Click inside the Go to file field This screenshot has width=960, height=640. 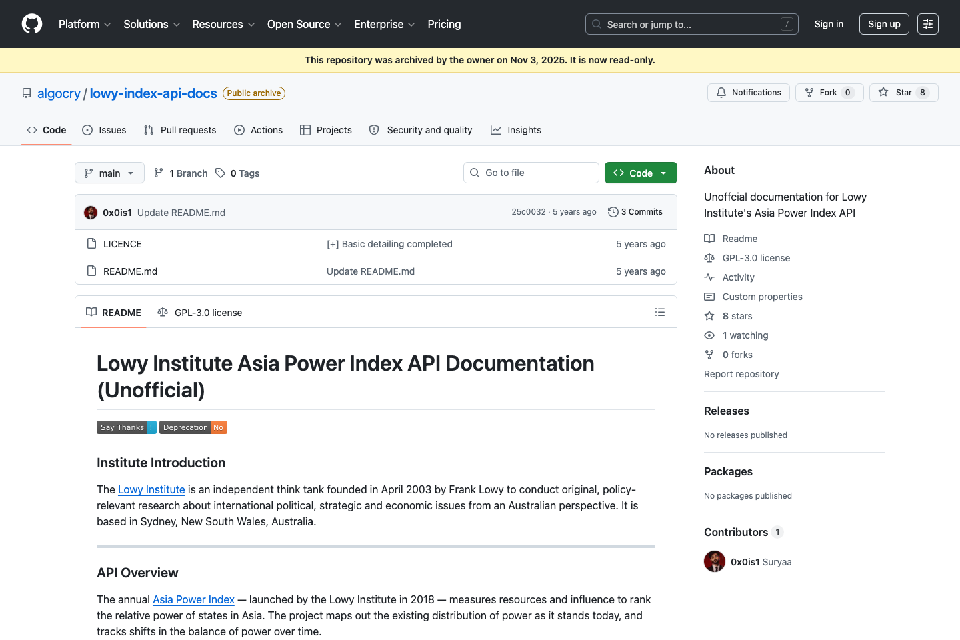click(x=531, y=172)
